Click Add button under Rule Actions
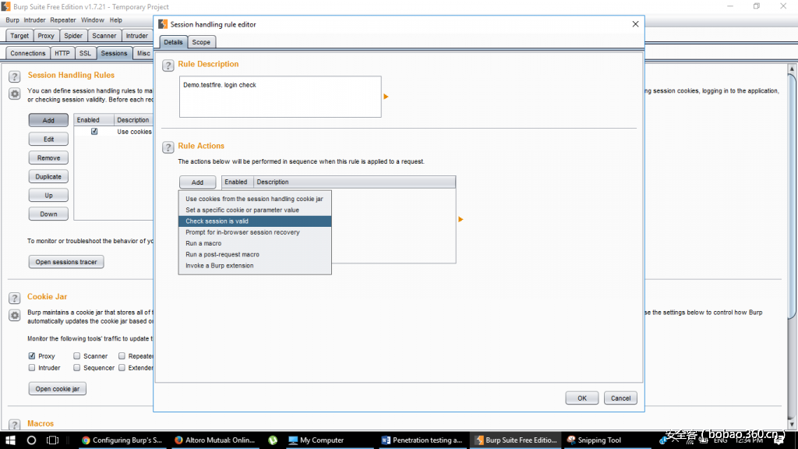798x449 pixels. (x=197, y=182)
